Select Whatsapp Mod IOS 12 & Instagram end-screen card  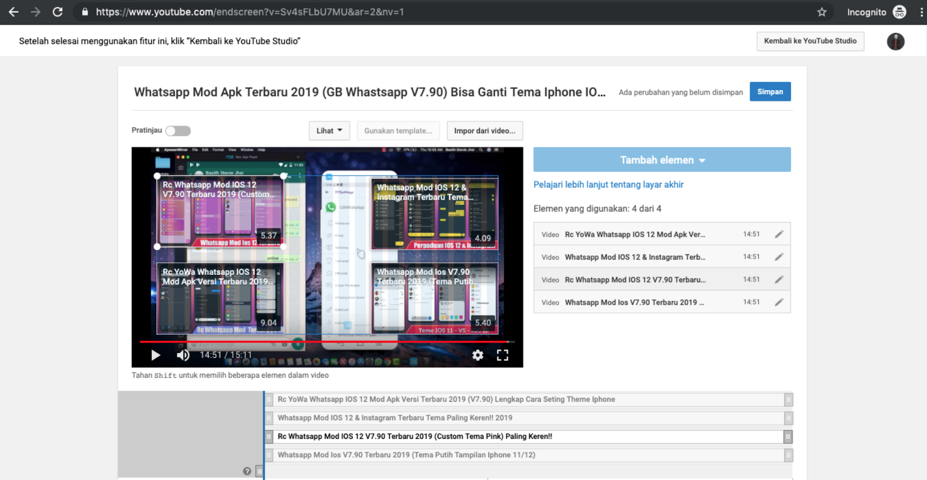435,214
